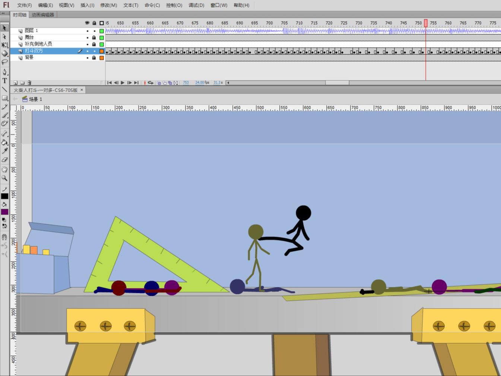Play the timeline animation
The image size is (501, 376).
point(123,83)
